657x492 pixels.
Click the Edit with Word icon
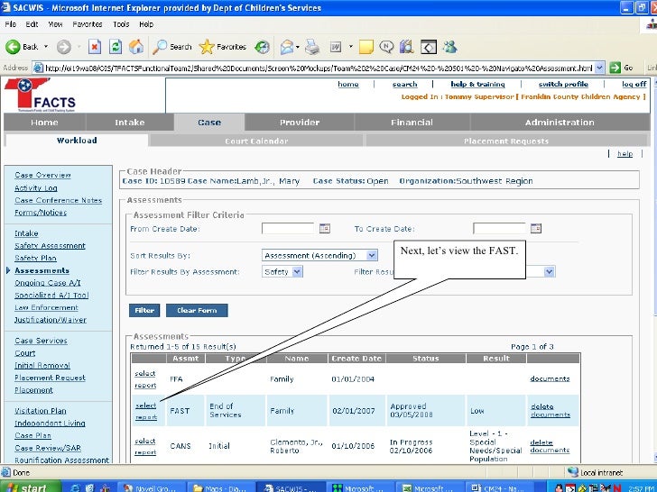336,47
